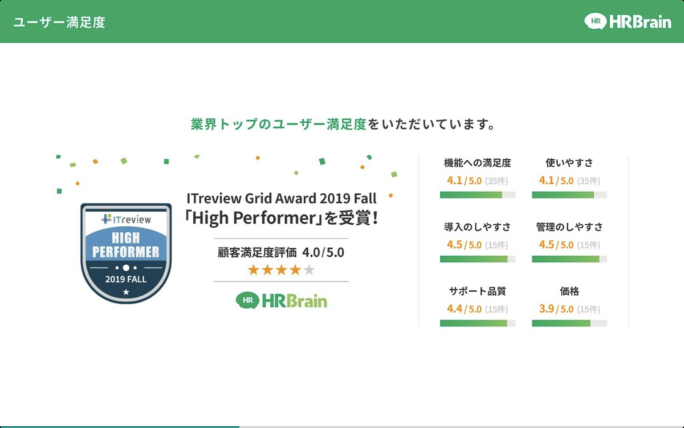Click the 4.5/5.0 score under 導入のしやすさ
The height and width of the screenshot is (428, 684).
tap(465, 245)
